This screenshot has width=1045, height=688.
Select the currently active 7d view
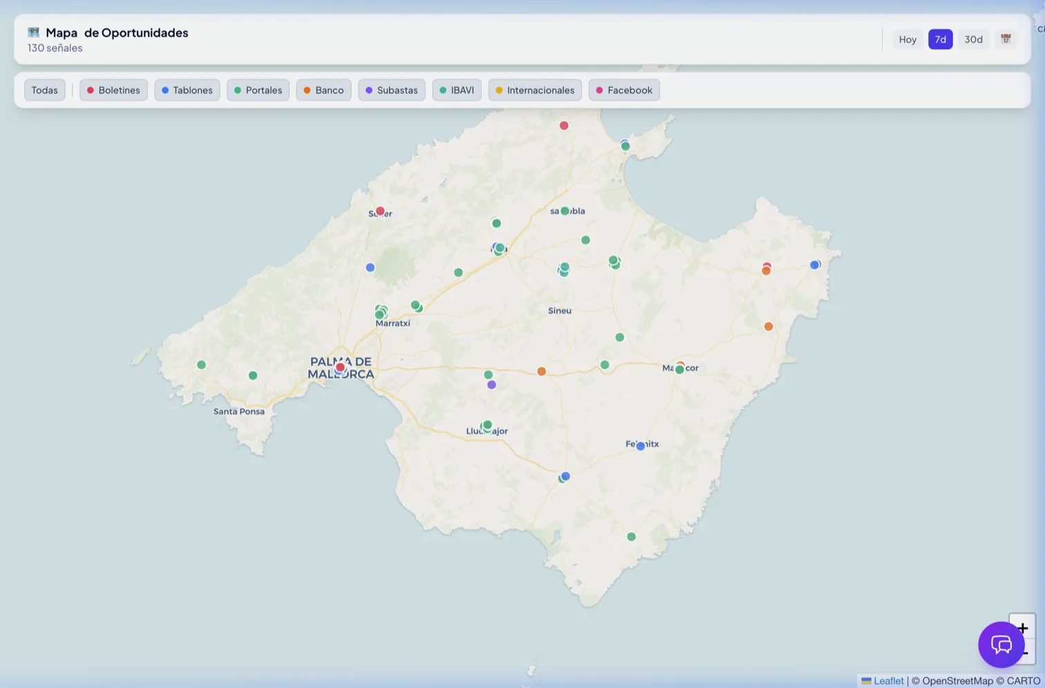coord(940,39)
